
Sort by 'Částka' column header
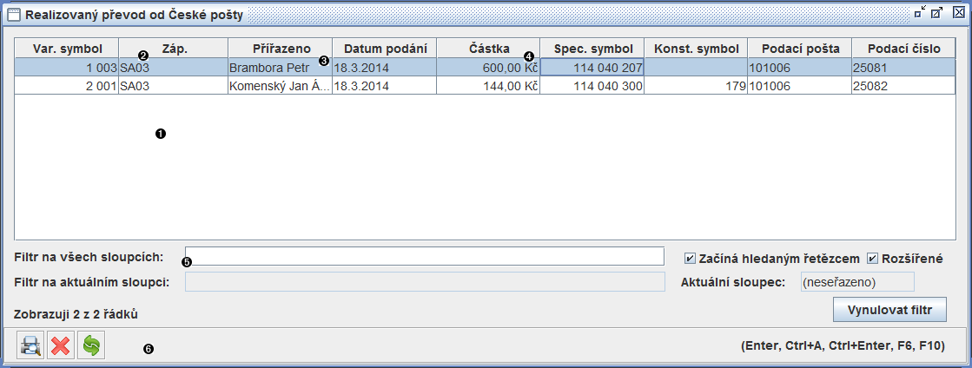(x=487, y=49)
